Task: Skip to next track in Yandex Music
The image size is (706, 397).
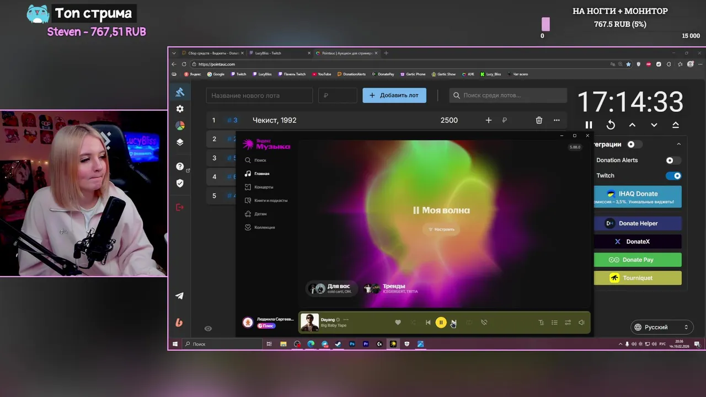Action: (453, 323)
